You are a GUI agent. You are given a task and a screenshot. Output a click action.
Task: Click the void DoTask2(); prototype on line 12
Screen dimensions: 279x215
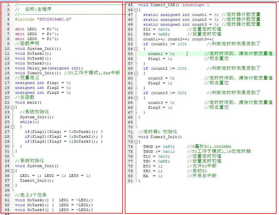pos(33,58)
